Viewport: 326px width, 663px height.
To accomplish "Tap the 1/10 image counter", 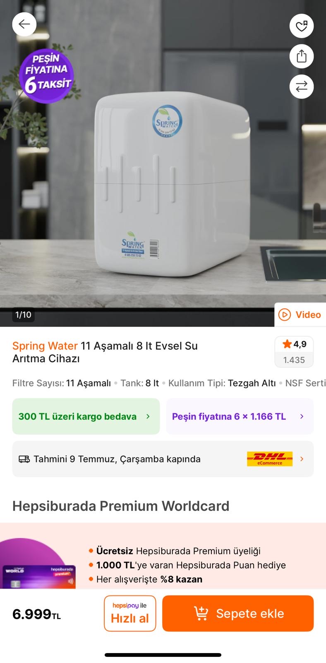I will [x=23, y=315].
